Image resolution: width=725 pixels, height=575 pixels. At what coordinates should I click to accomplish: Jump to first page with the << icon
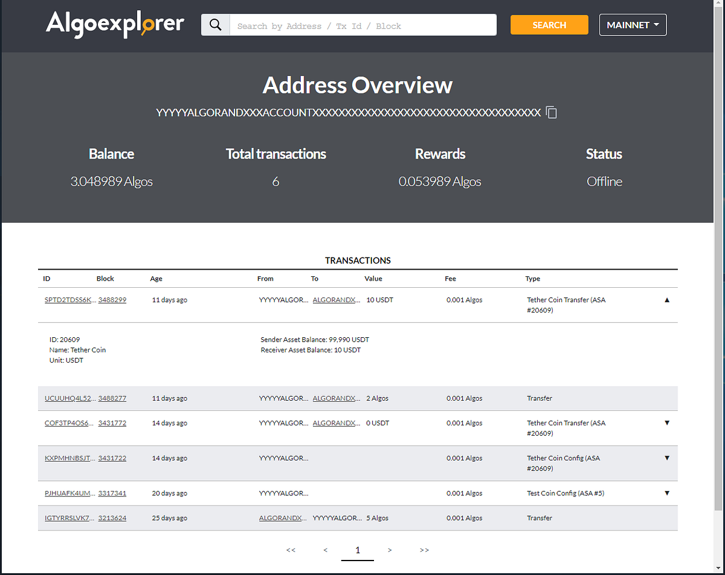click(x=291, y=550)
